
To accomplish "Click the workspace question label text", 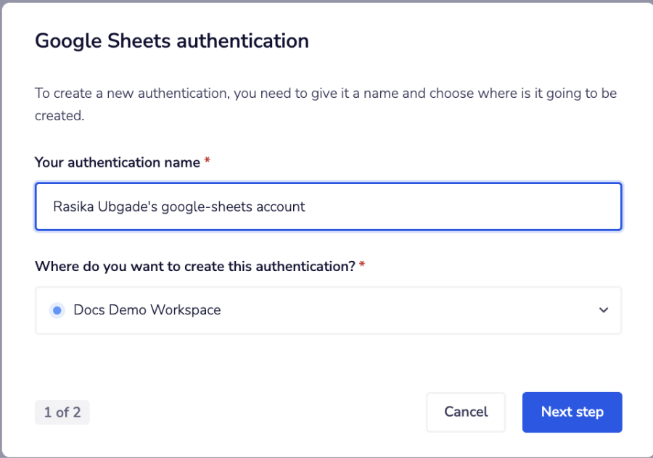I will point(197,266).
